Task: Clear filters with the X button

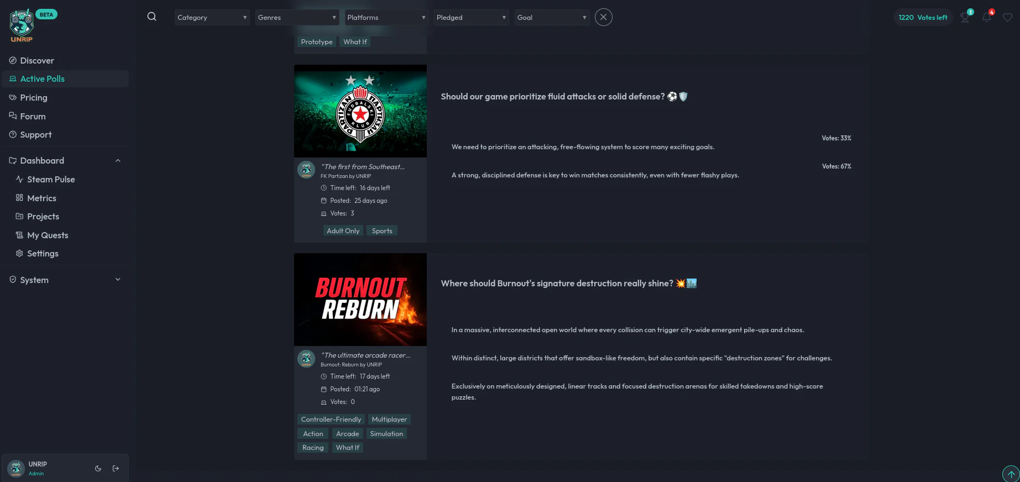Action: coord(604,17)
